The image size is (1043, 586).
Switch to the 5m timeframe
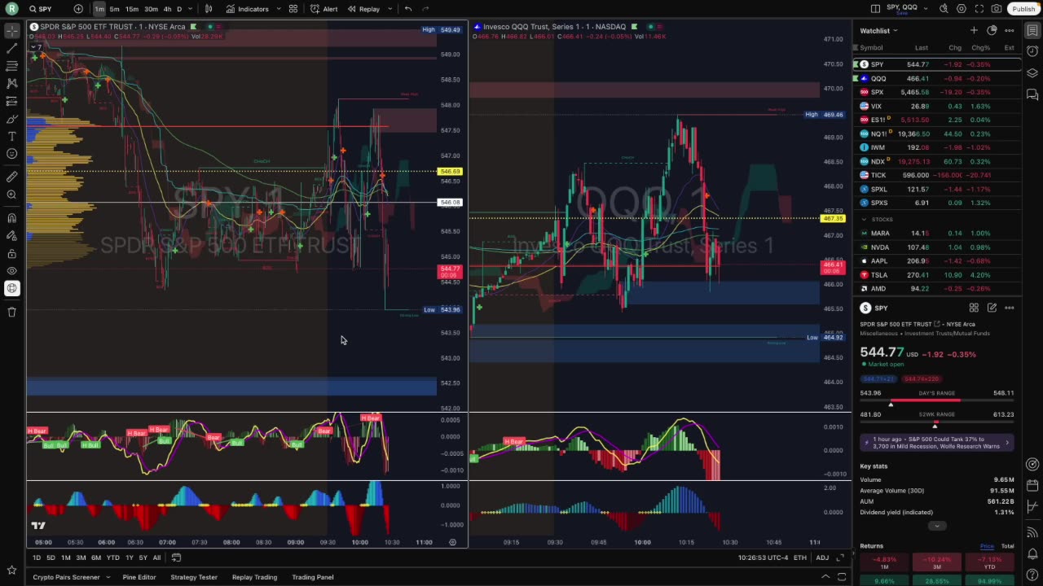point(114,9)
